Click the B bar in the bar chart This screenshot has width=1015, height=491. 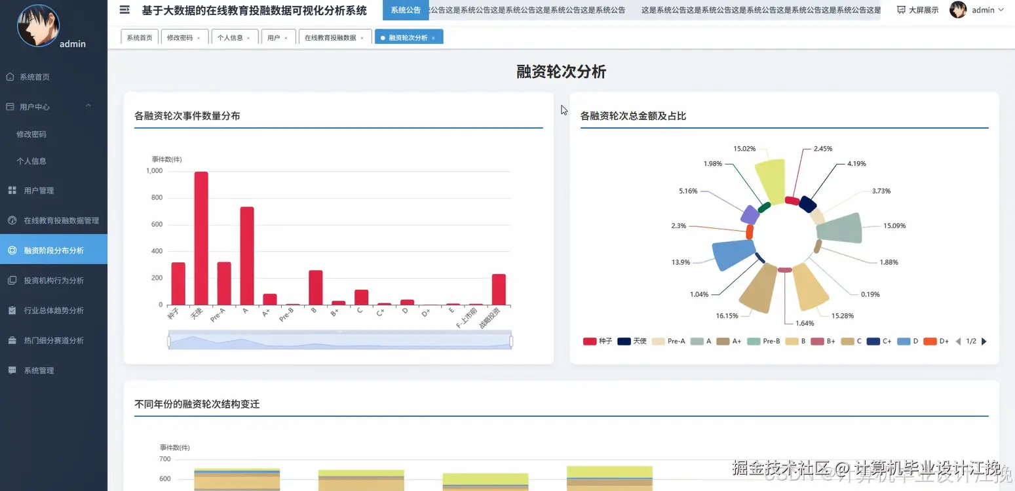(316, 288)
